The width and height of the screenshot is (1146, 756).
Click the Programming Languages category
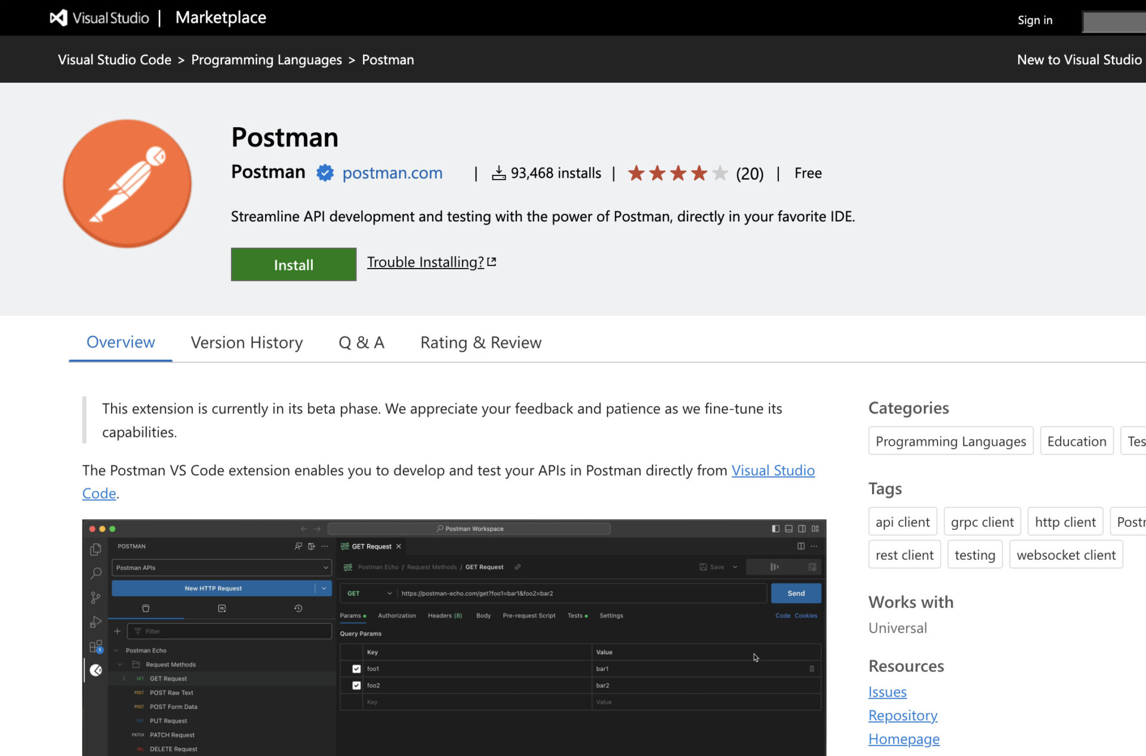951,441
